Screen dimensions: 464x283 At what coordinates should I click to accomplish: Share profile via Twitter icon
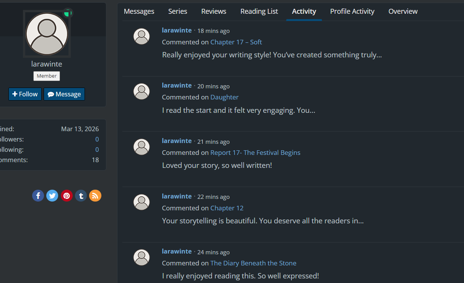[x=52, y=196]
